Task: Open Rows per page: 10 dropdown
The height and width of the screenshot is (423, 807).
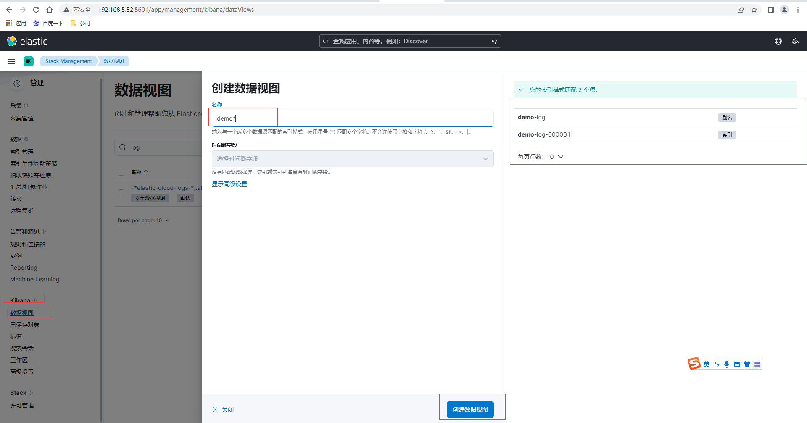Action: pos(144,221)
